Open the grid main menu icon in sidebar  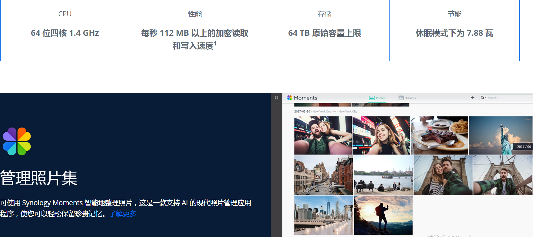(x=276, y=98)
